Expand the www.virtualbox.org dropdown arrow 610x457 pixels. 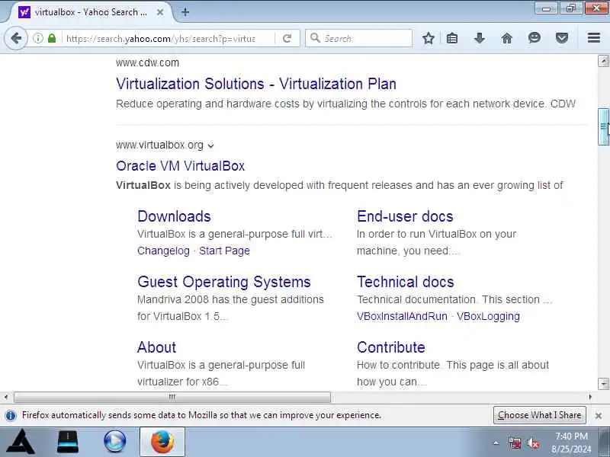pyautogui.click(x=211, y=145)
